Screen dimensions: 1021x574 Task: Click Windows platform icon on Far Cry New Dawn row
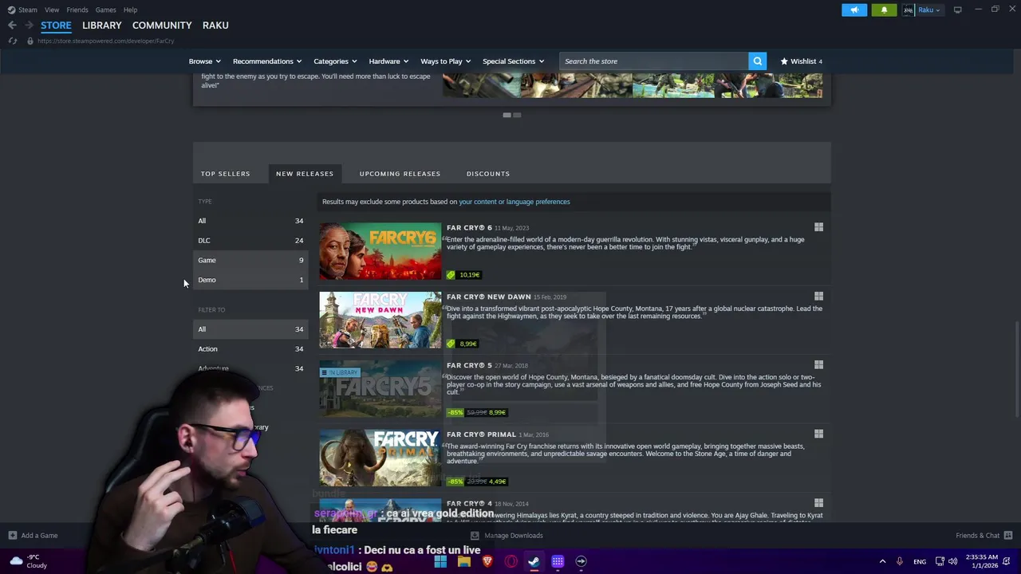(818, 297)
